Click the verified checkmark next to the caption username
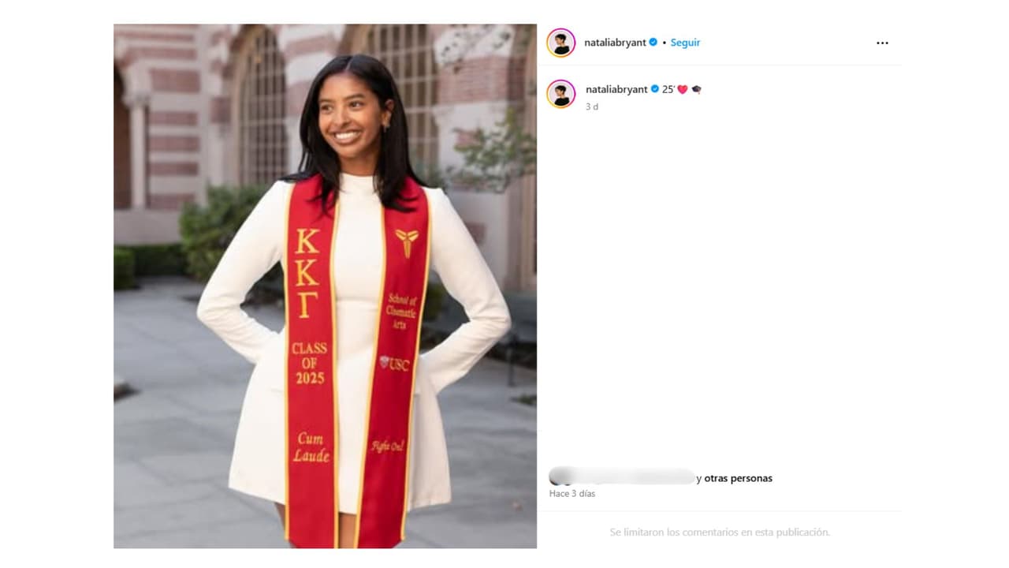The image size is (1009, 568). [x=653, y=90]
